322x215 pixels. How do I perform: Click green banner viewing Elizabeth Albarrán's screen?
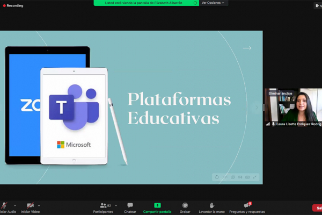[146, 3]
